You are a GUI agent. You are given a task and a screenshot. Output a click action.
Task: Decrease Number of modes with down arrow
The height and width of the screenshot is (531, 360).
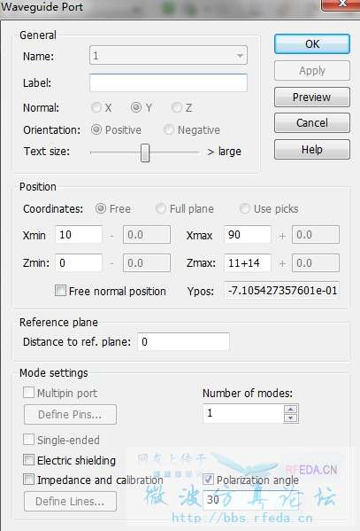click(x=291, y=418)
